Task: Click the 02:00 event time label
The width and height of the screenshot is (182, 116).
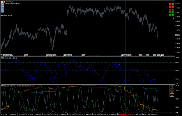Action: point(26,55)
